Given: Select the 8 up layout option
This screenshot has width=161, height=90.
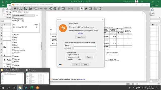Looking at the screenshot, I should click(x=13, y=45).
